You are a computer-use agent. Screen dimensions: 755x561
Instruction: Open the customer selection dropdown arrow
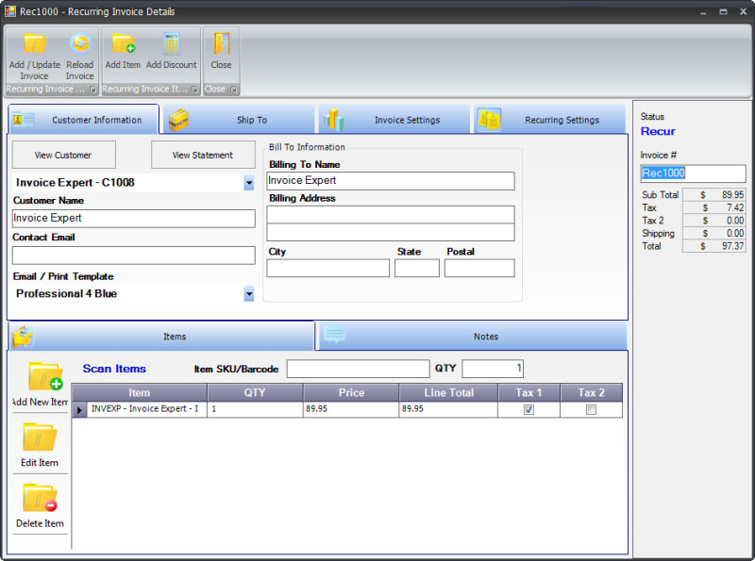[x=248, y=183]
